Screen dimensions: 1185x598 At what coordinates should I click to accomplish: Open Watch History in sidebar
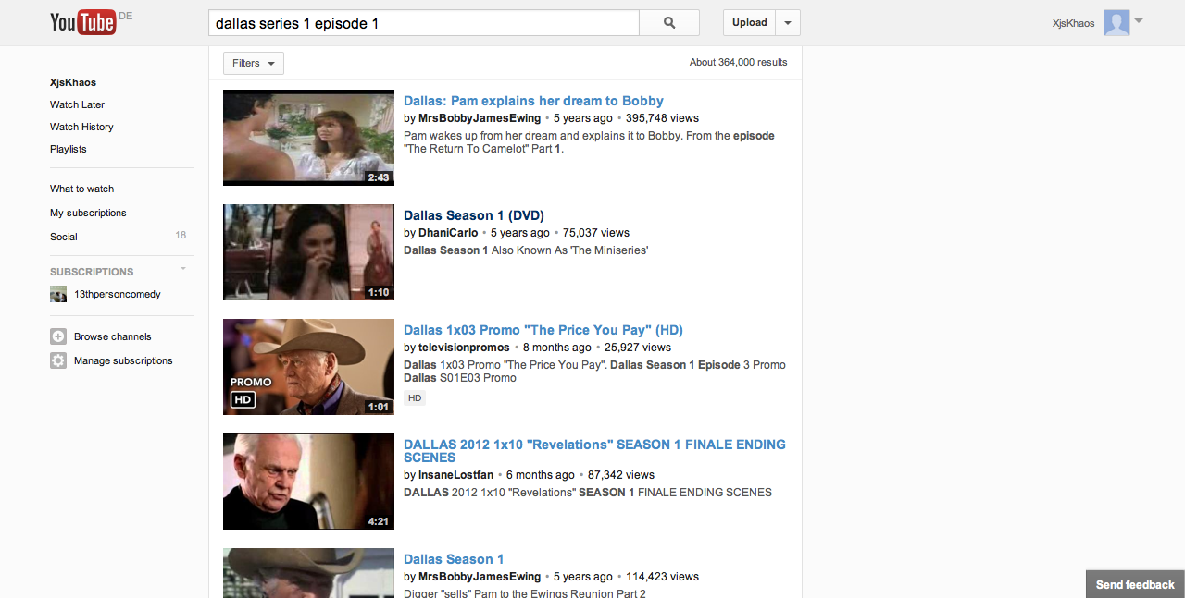pos(81,127)
